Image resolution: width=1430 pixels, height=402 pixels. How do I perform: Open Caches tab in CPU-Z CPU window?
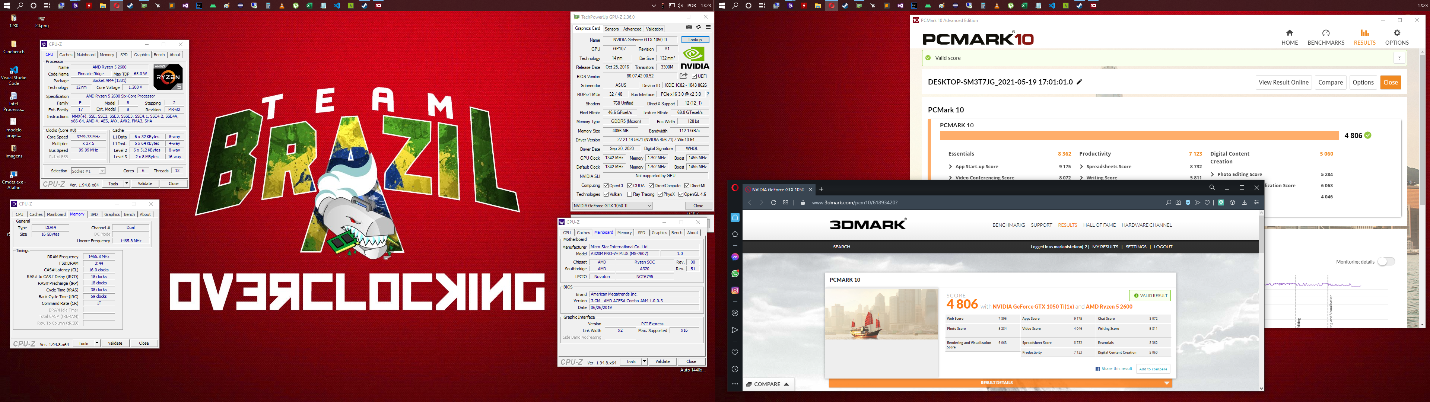[66, 54]
